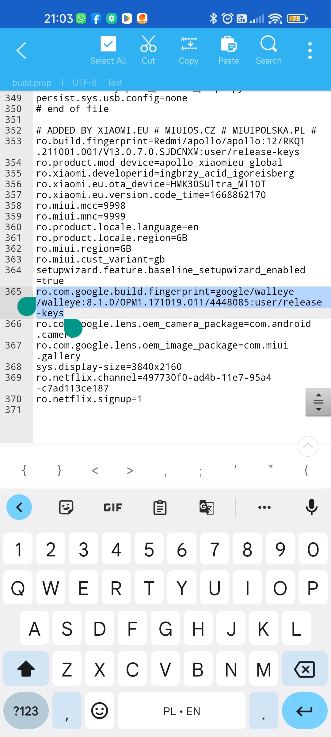This screenshot has width=331, height=737.
Task: Tap the back arrow in the editor toolbar
Action: click(21, 50)
